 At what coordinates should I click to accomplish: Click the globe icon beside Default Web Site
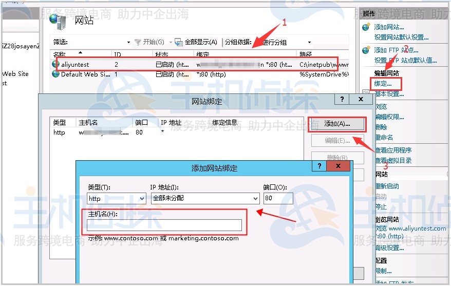click(x=56, y=74)
